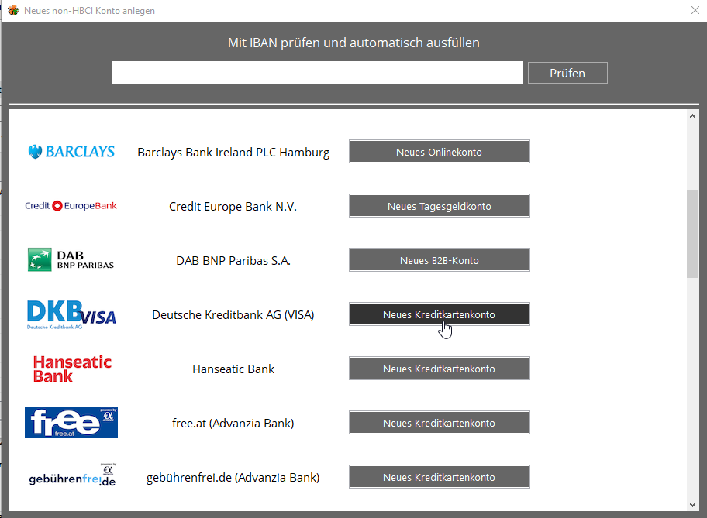Create Neues Kreditkartenkonto for gebührenfrei.de
The width and height of the screenshot is (707, 518).
(440, 476)
